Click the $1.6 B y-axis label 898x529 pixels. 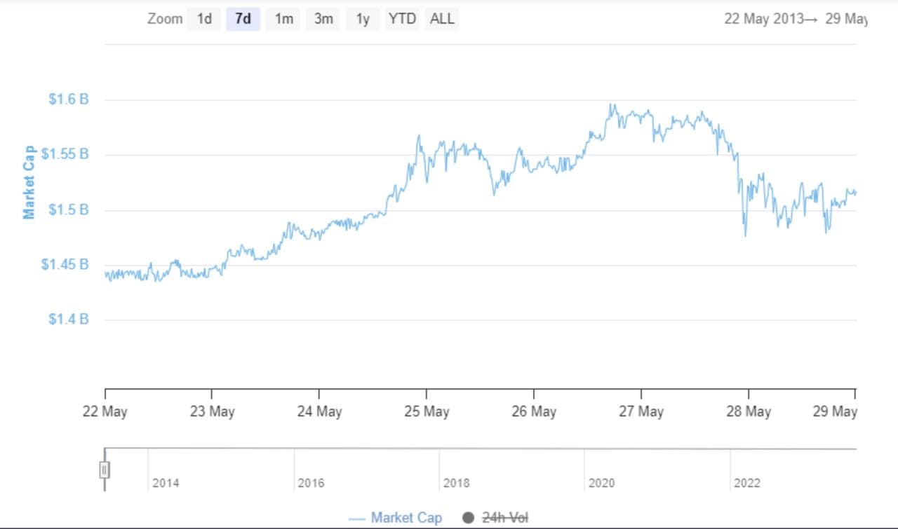(68, 99)
